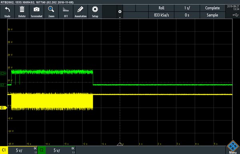Open the C1 5 V/ vertical scale setting
The height and width of the screenshot is (154, 240).
(x=19, y=150)
